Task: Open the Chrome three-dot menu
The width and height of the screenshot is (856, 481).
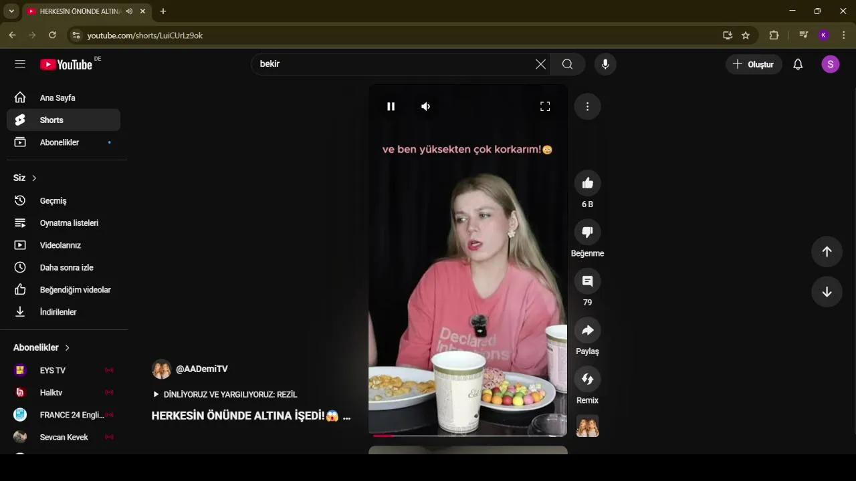Action: (x=844, y=35)
